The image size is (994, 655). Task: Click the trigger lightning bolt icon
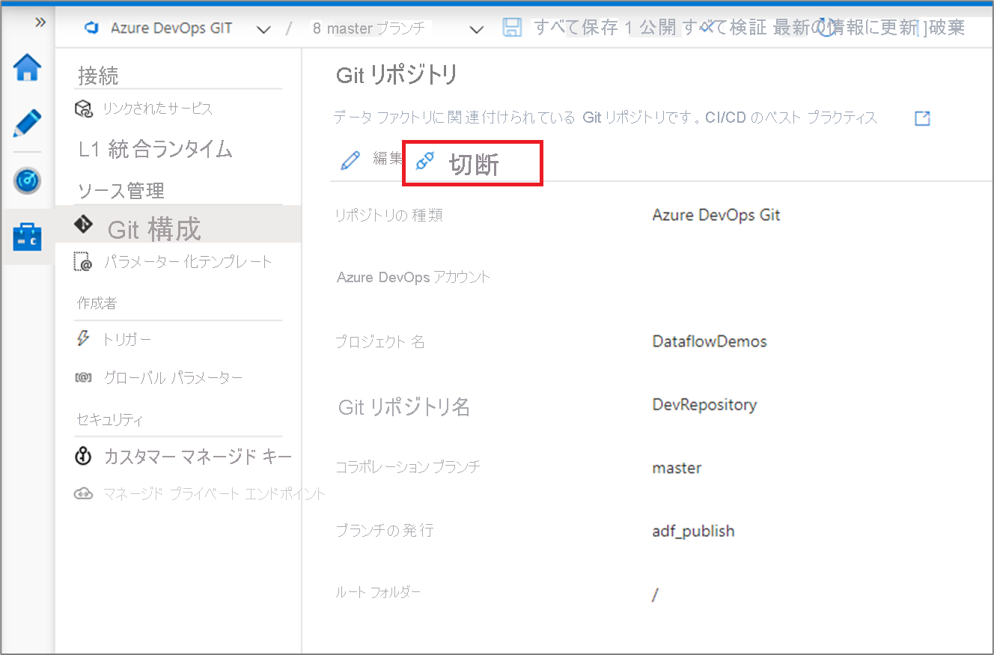[83, 338]
